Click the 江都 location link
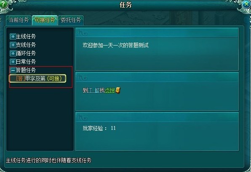 pyautogui.click(x=94, y=91)
